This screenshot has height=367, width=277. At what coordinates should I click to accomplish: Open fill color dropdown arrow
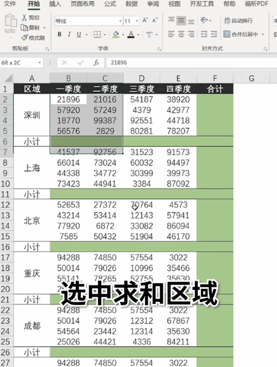(123, 35)
